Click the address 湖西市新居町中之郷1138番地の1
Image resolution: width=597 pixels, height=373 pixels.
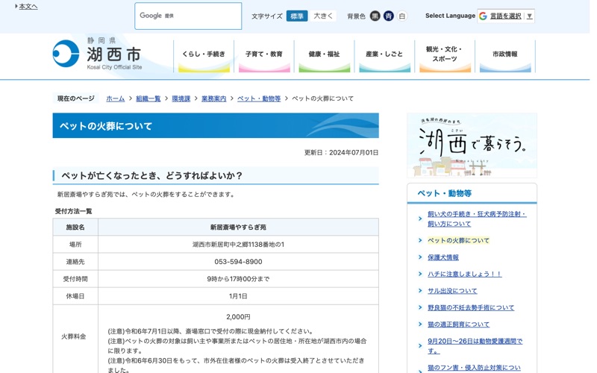click(x=238, y=245)
